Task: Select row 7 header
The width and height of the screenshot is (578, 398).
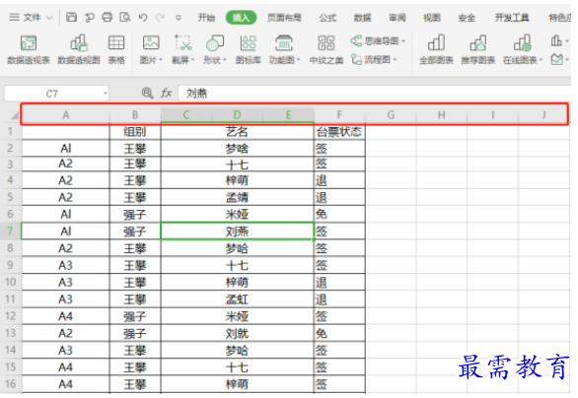Action: tap(10, 231)
